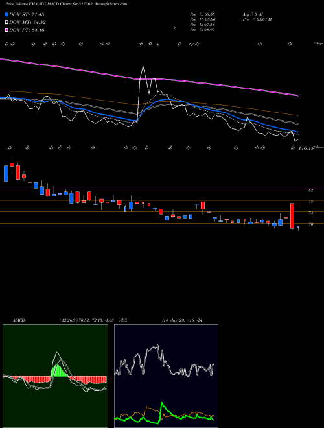Click the 'Avg V: 0 M' volume text
This screenshot has height=428, width=324.
[x=252, y=14]
